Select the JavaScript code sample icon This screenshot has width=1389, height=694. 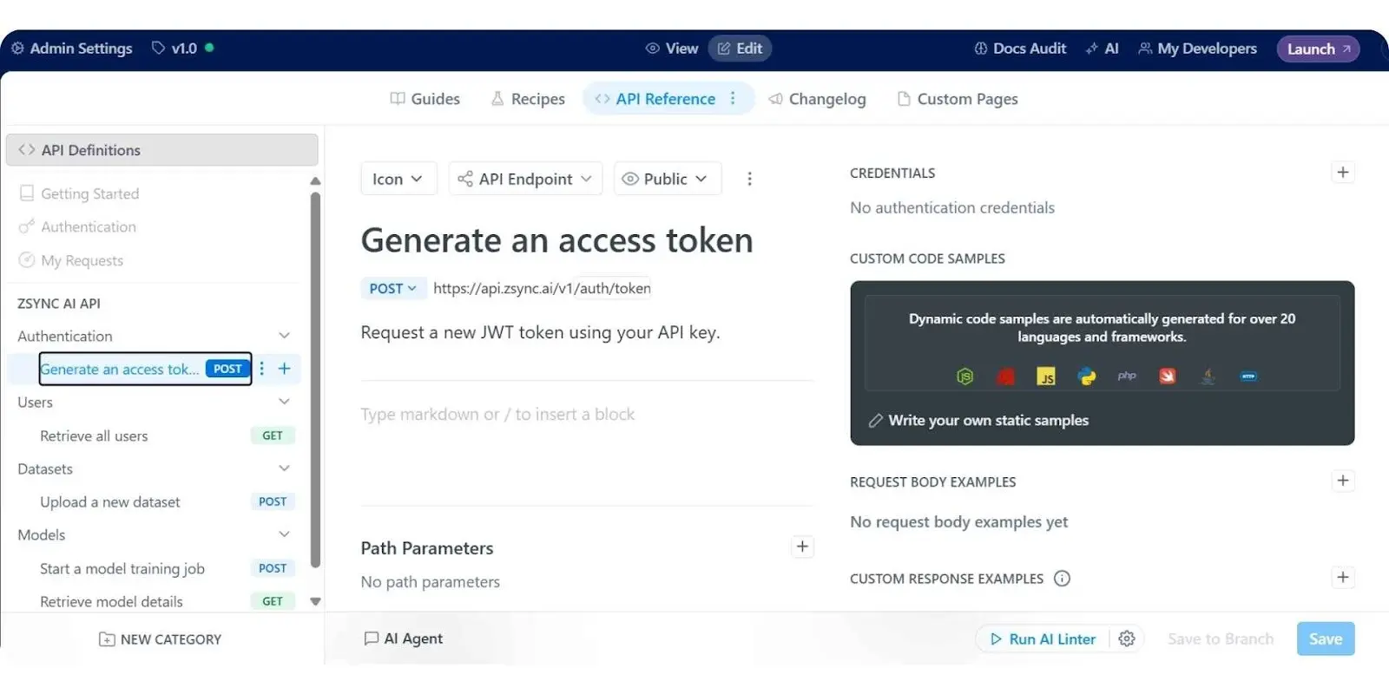pos(1046,376)
